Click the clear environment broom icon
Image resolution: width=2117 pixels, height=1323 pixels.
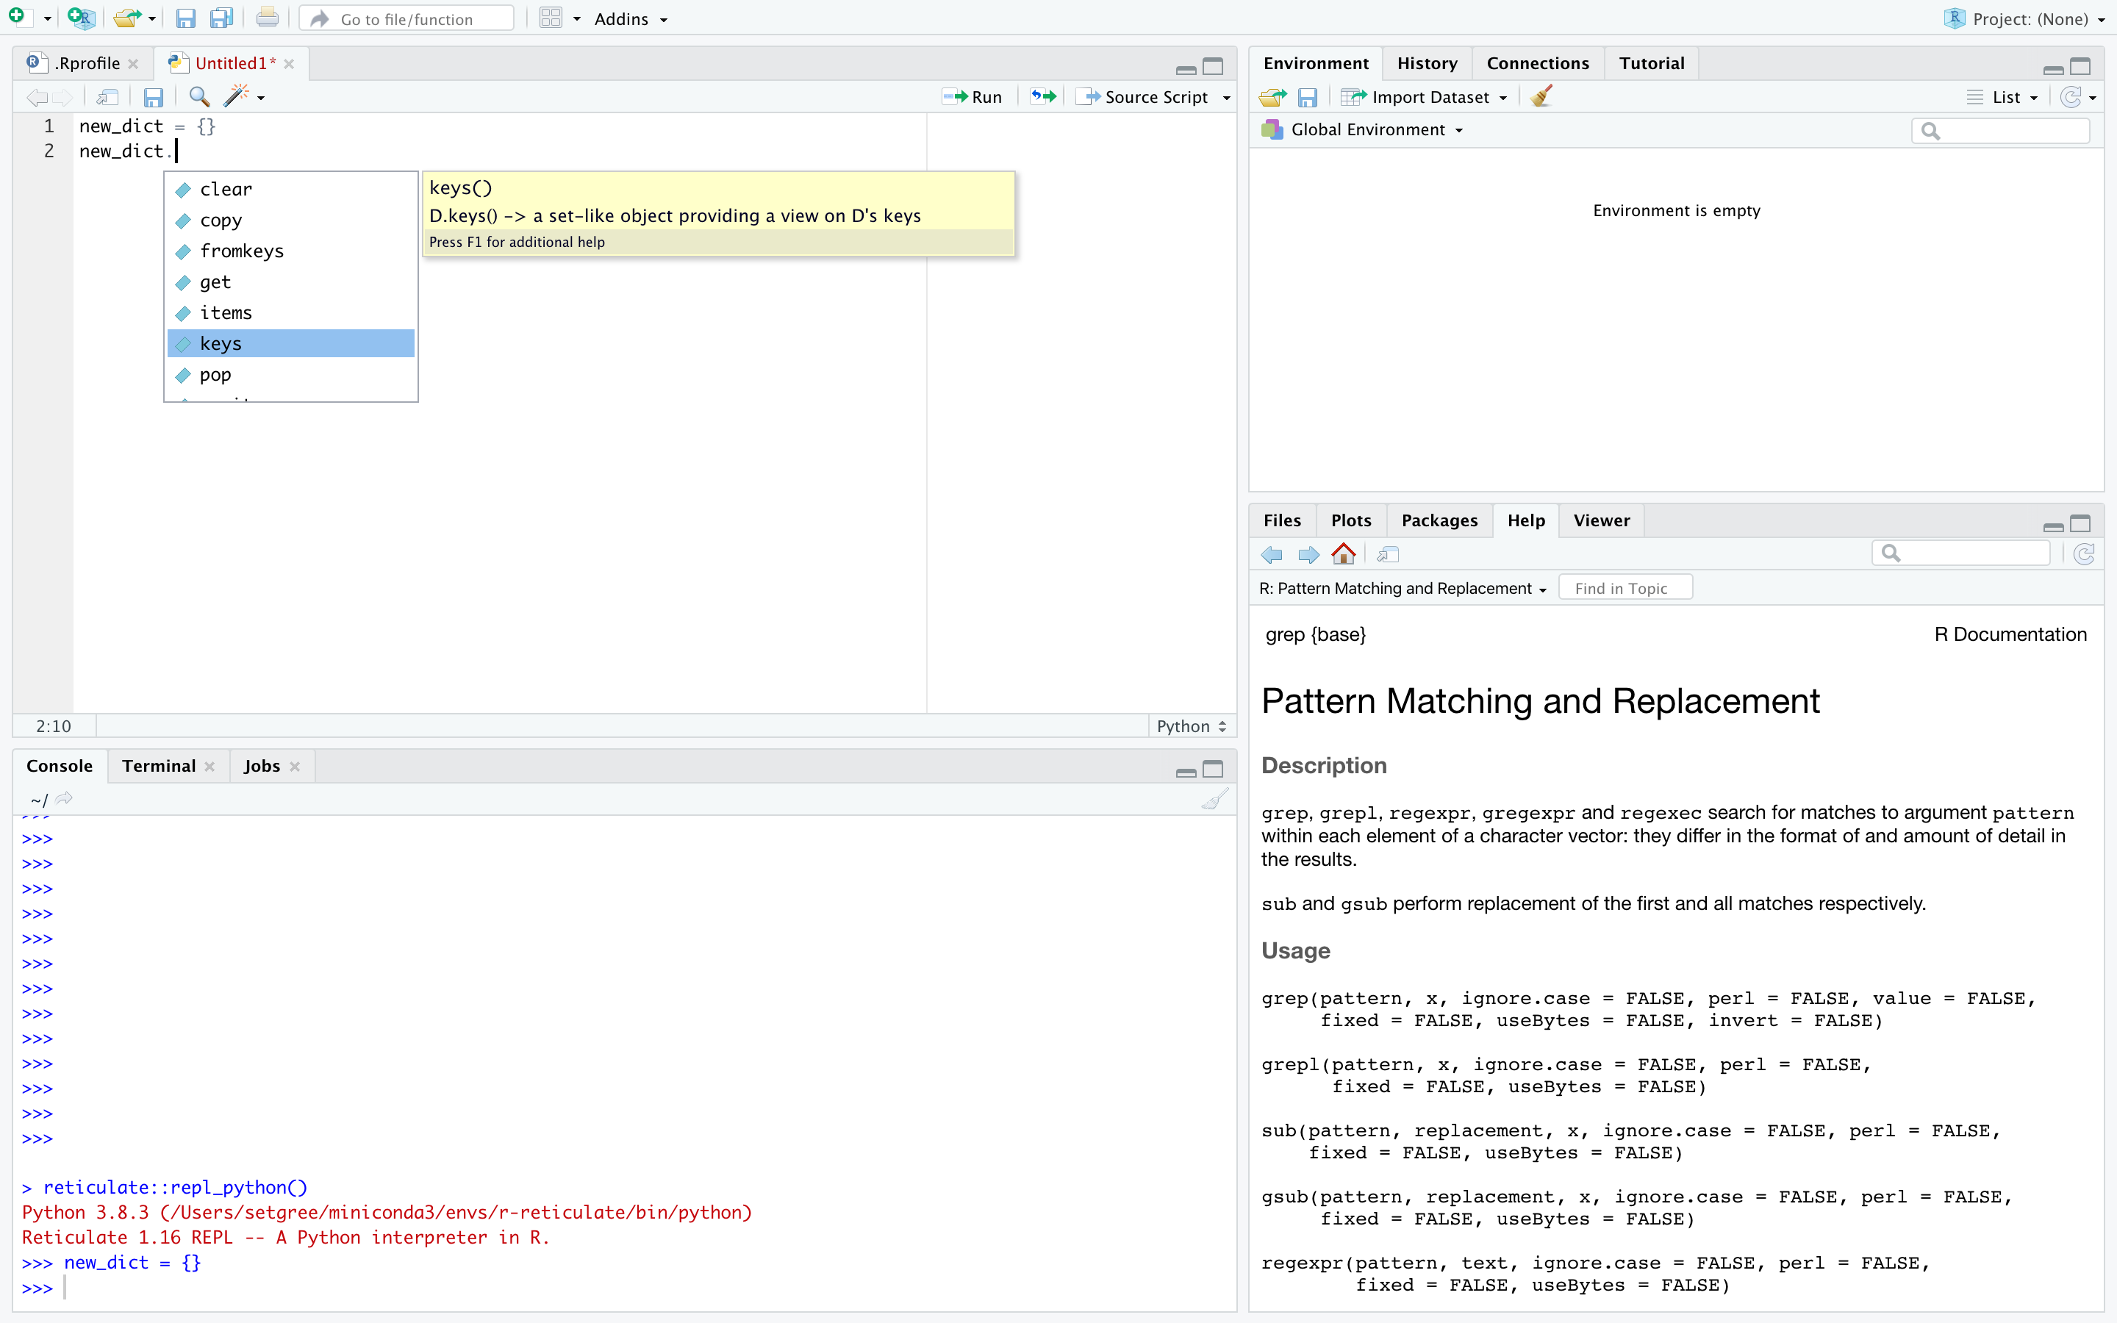(1541, 96)
